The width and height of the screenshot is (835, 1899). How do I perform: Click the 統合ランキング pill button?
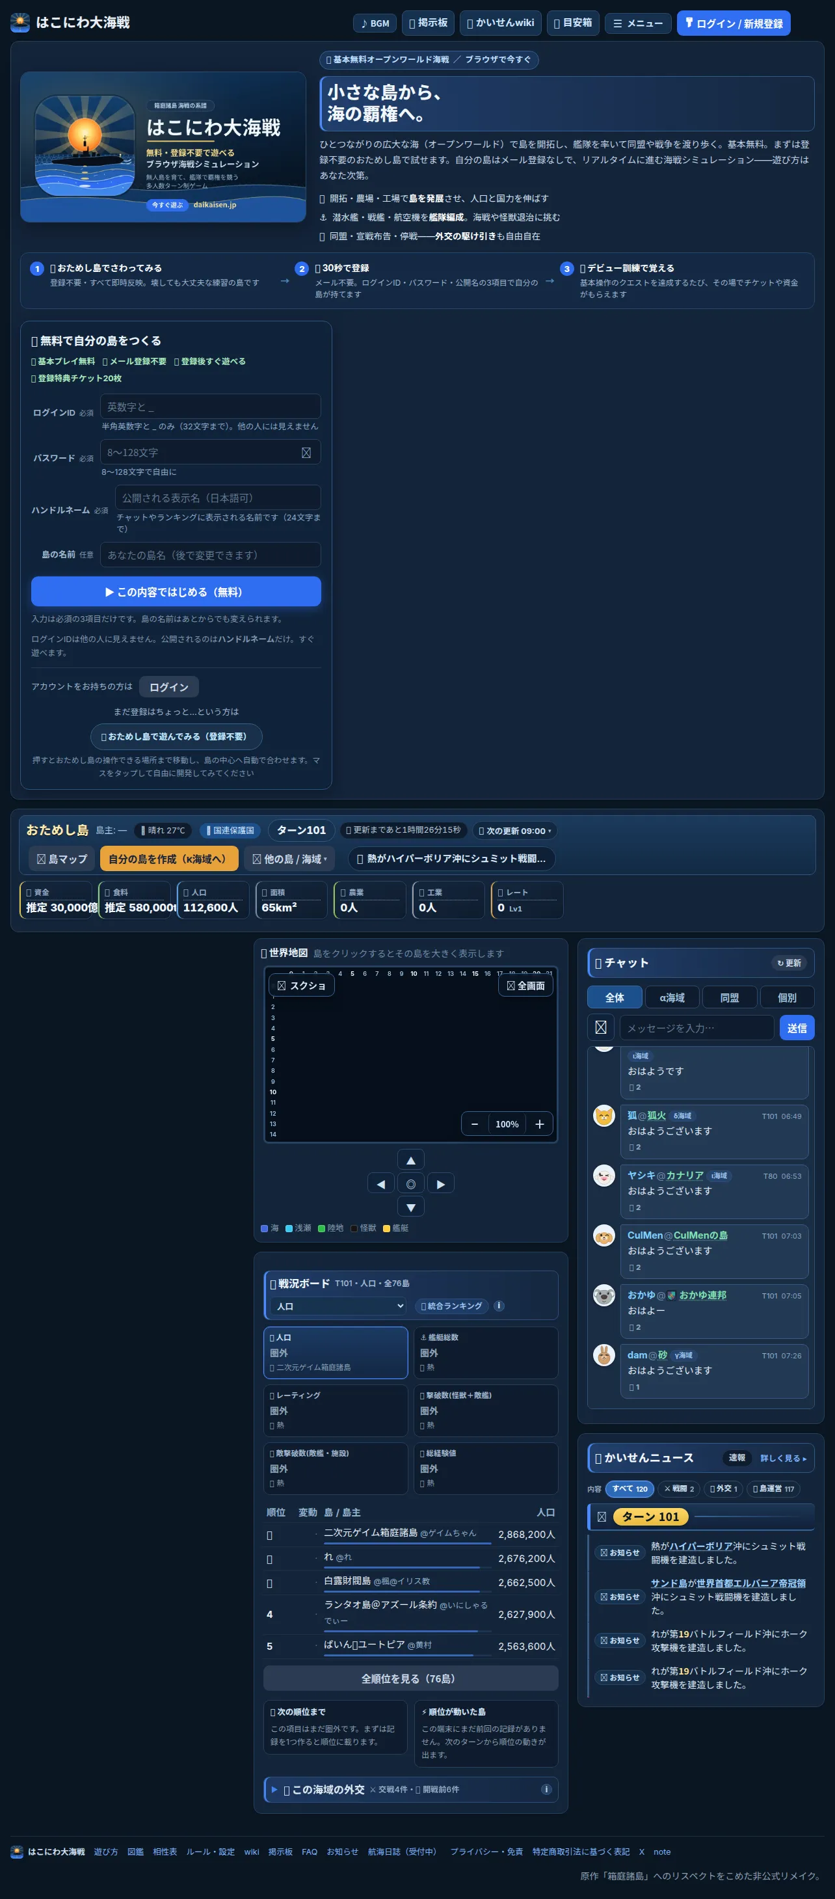[452, 1306]
